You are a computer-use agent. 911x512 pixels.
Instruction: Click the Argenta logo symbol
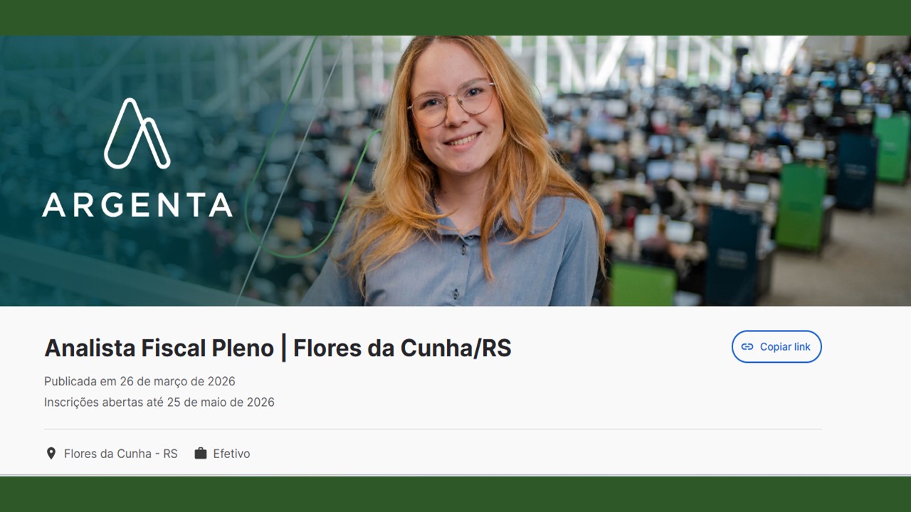pyautogui.click(x=137, y=134)
